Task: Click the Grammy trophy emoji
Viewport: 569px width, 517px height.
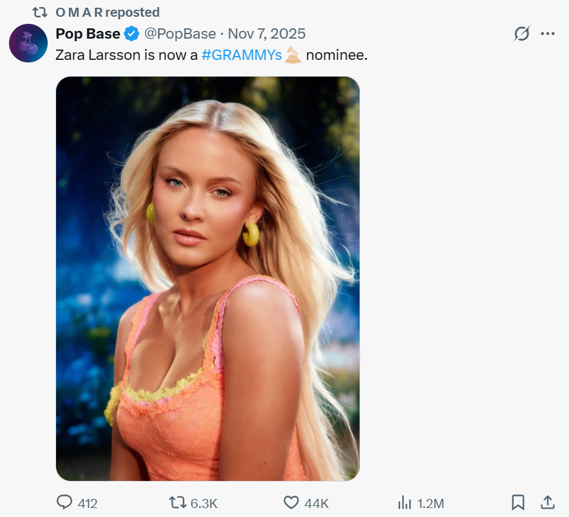Action: click(x=293, y=55)
